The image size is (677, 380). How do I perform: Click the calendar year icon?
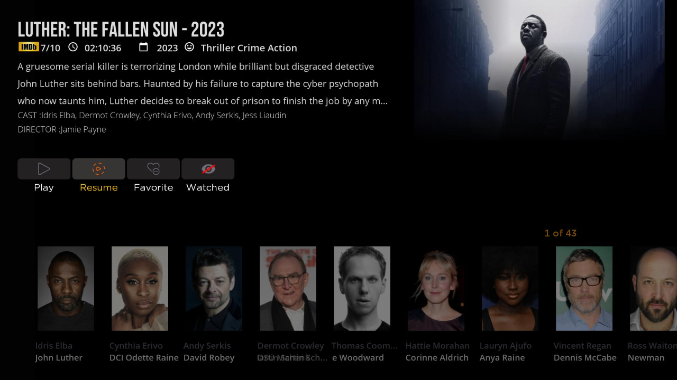point(143,47)
